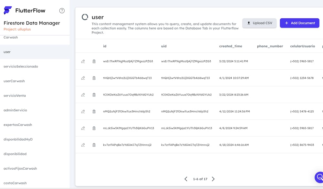Edit the row created 4/8/2024 9:24:59 AM
This screenshot has width=323, height=189.
(83, 128)
